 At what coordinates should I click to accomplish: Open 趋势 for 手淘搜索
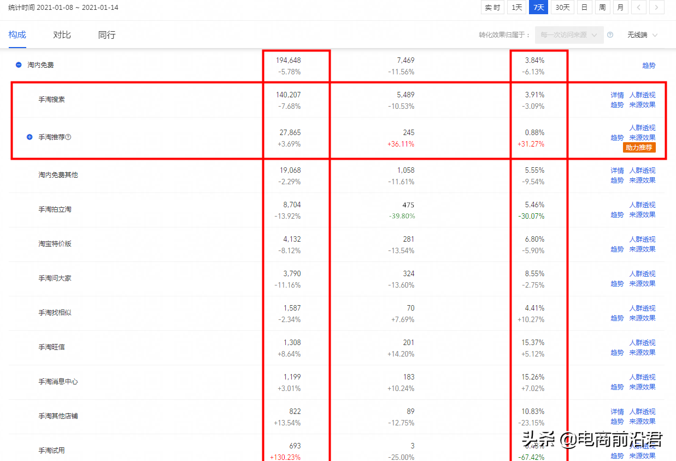point(617,105)
